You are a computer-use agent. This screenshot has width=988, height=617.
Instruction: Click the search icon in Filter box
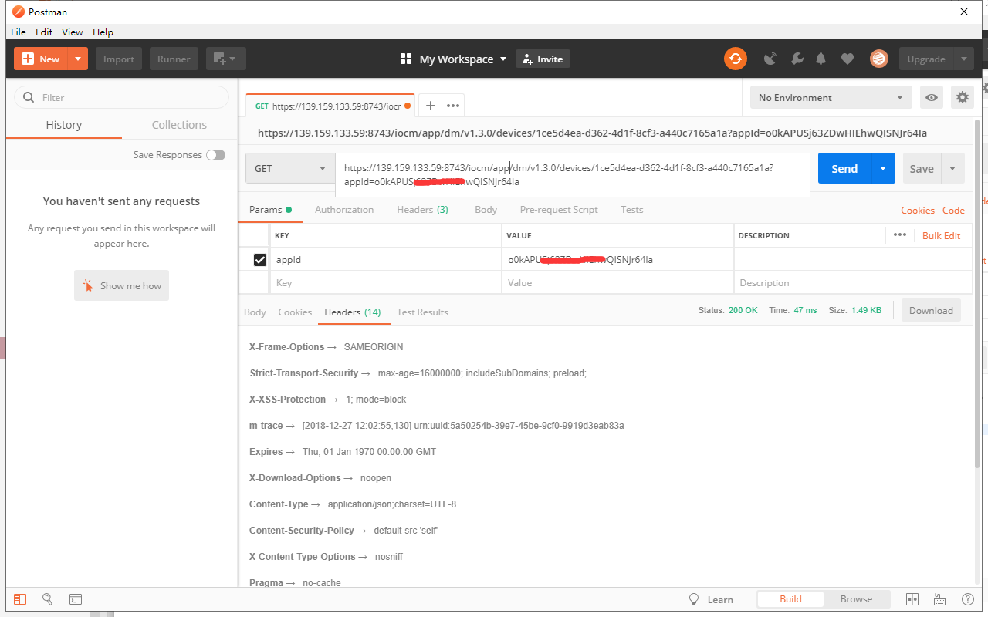(29, 97)
